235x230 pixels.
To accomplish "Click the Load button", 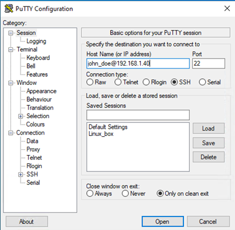I will (209, 128).
